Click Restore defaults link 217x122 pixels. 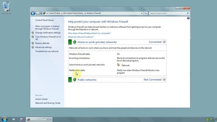coord(42,43)
